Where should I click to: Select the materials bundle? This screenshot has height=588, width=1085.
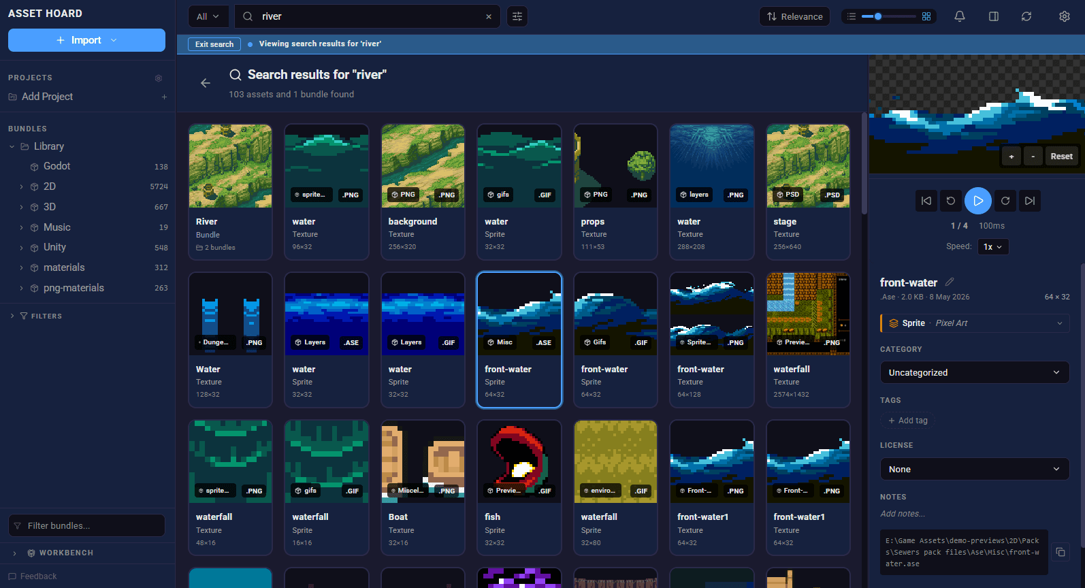click(88, 267)
